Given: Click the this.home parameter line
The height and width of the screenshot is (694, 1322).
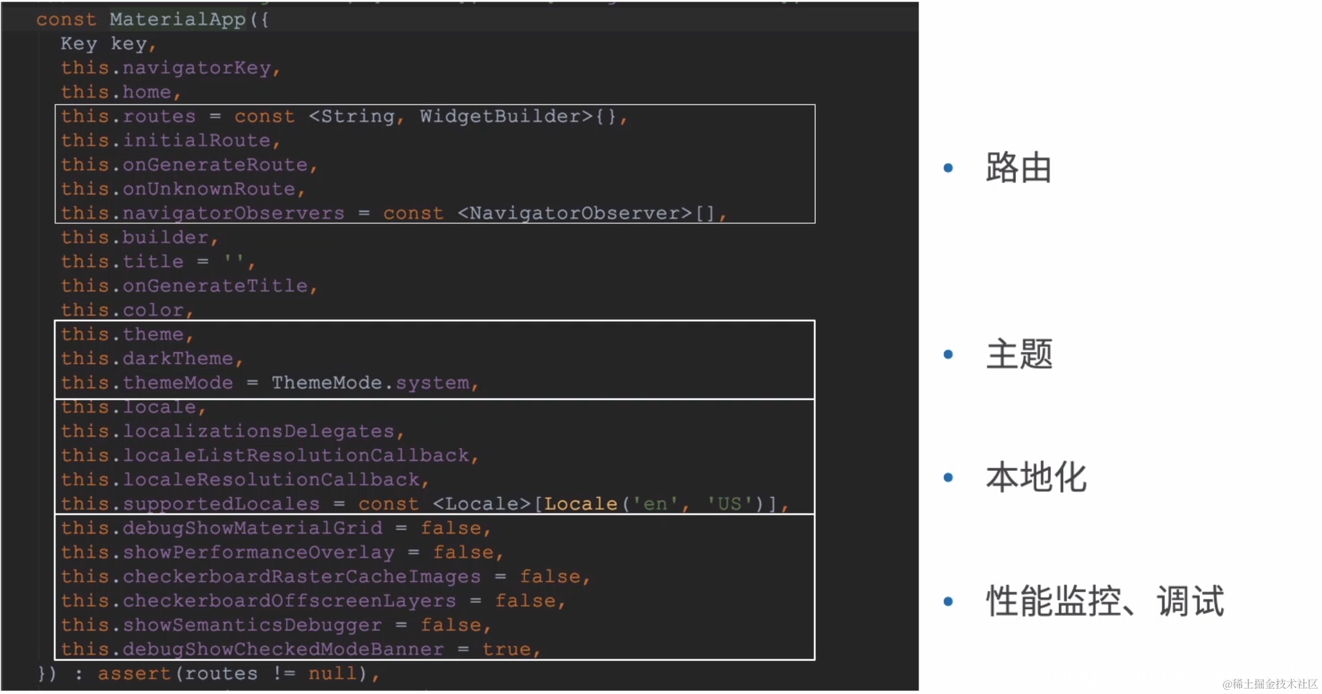Looking at the screenshot, I should coord(120,92).
